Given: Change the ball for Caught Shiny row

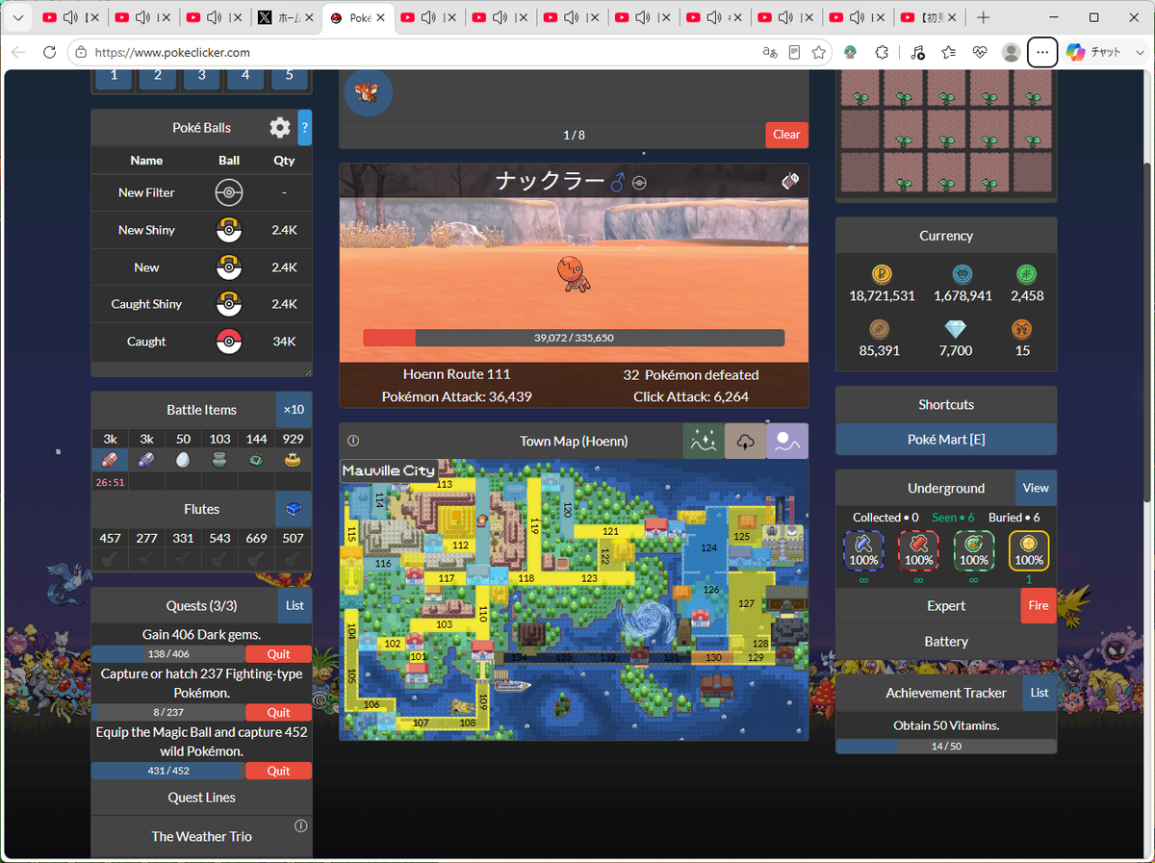Looking at the screenshot, I should 228,304.
